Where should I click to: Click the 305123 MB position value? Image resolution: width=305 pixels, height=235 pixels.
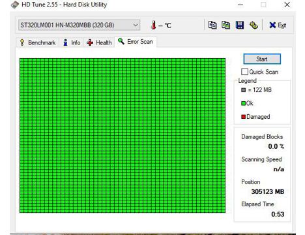(268, 192)
